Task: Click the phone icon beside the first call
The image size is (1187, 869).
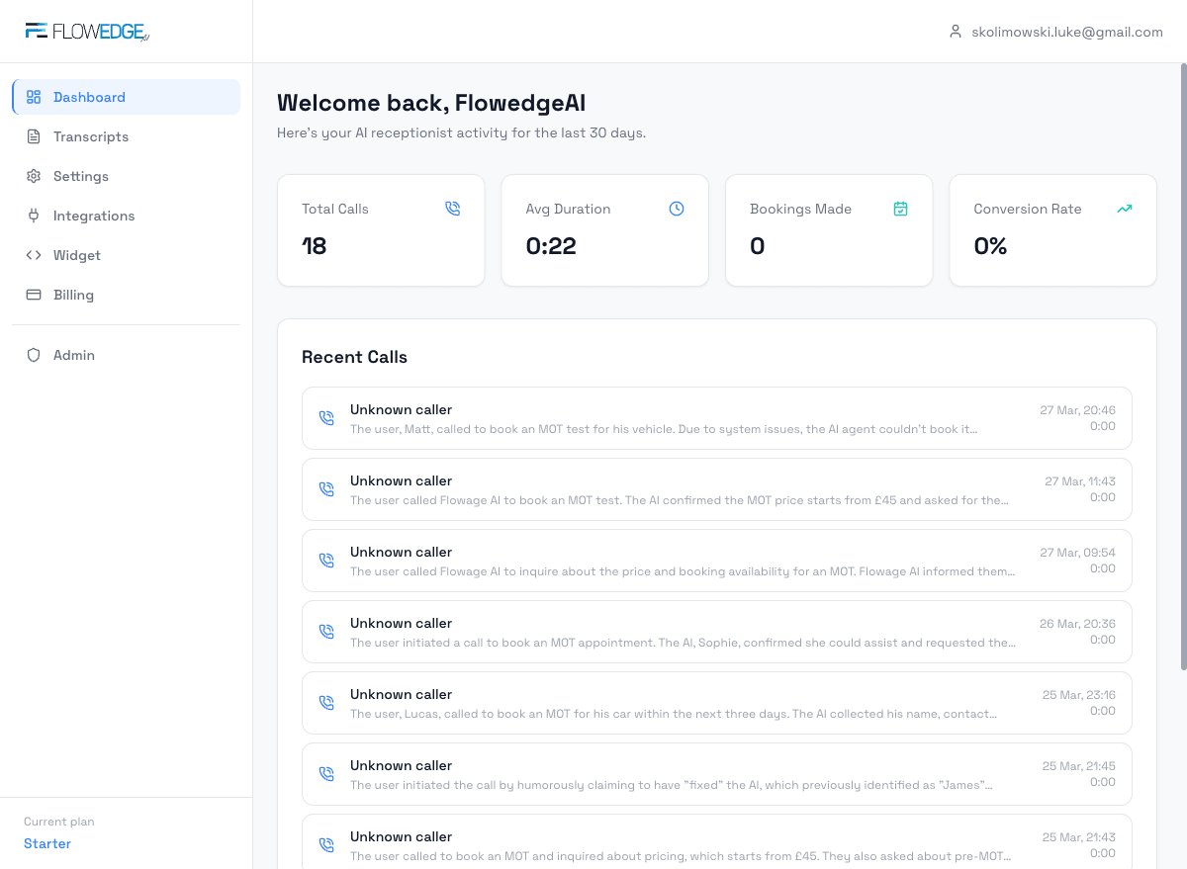Action: point(326,417)
